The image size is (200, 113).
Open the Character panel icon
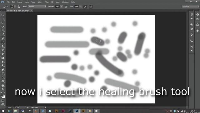[x=192, y=47]
